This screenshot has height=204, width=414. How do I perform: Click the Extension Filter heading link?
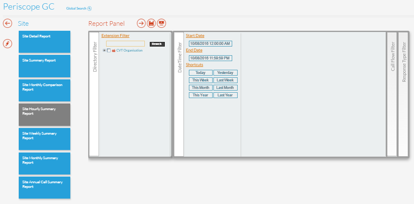point(115,36)
